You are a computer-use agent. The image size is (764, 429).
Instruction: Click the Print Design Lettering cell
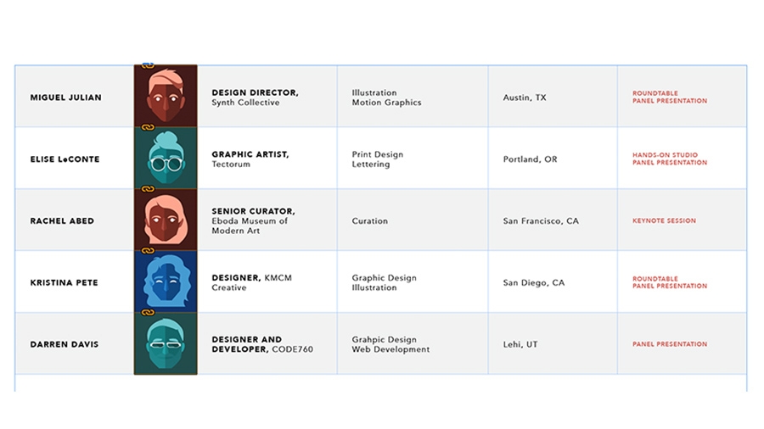click(378, 159)
